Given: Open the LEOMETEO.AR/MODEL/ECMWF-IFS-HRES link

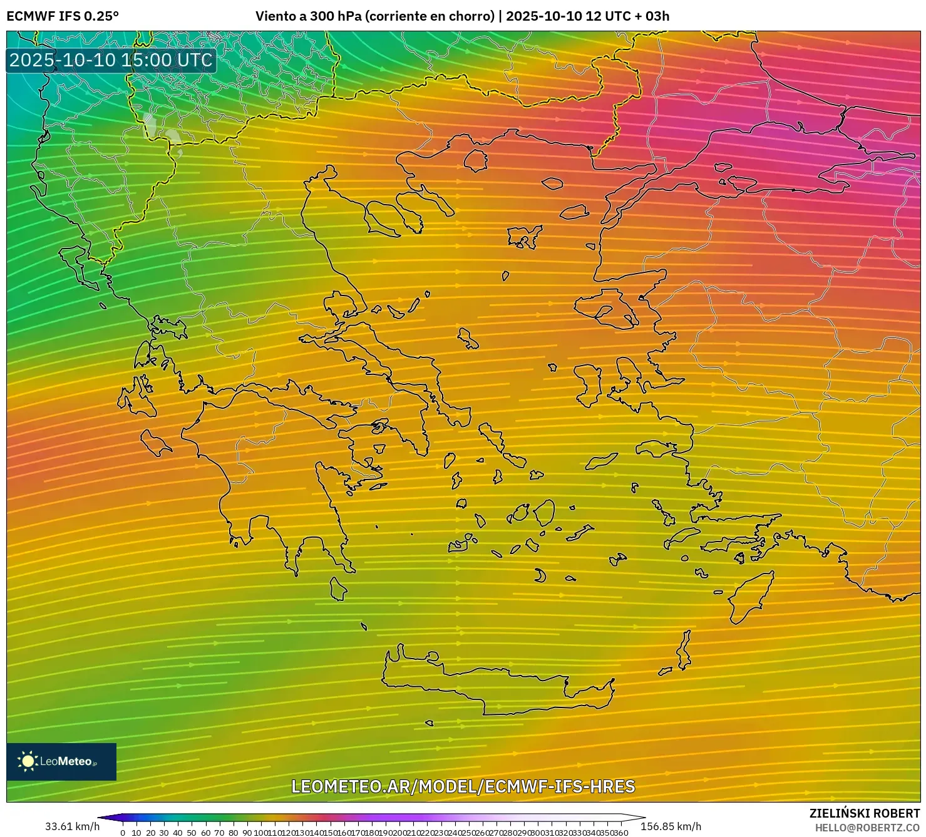Looking at the screenshot, I should [463, 786].
